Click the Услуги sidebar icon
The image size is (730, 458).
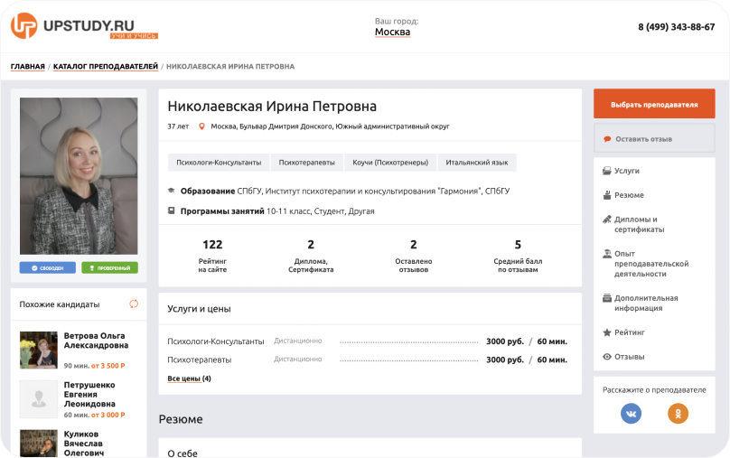[606, 171]
